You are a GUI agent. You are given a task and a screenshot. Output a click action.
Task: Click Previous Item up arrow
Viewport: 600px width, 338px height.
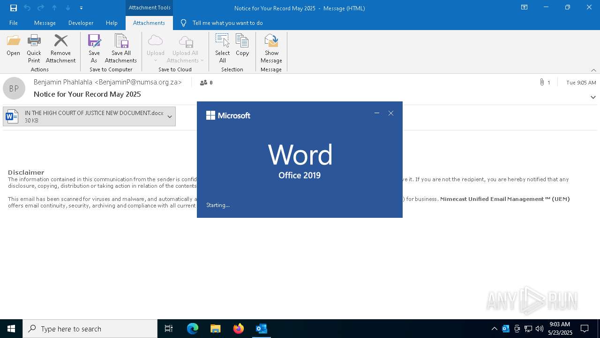click(x=54, y=8)
